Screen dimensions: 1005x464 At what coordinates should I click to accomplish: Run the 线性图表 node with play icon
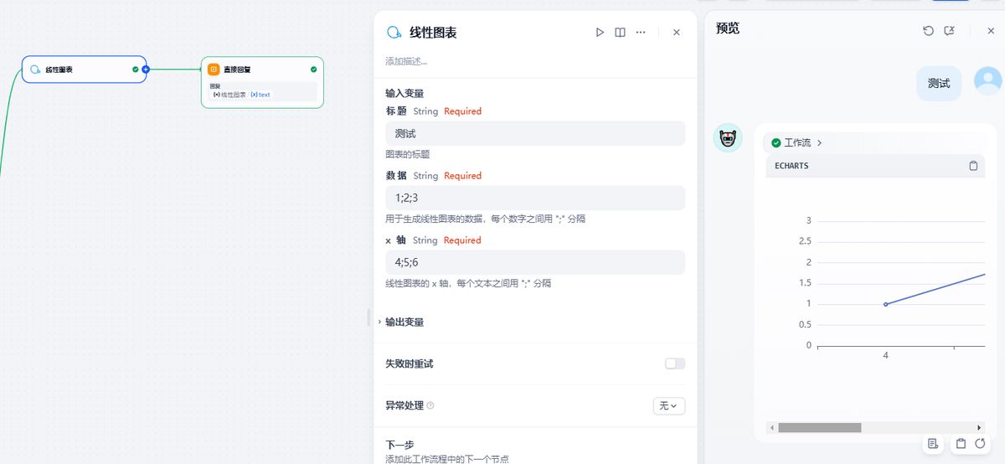click(600, 33)
